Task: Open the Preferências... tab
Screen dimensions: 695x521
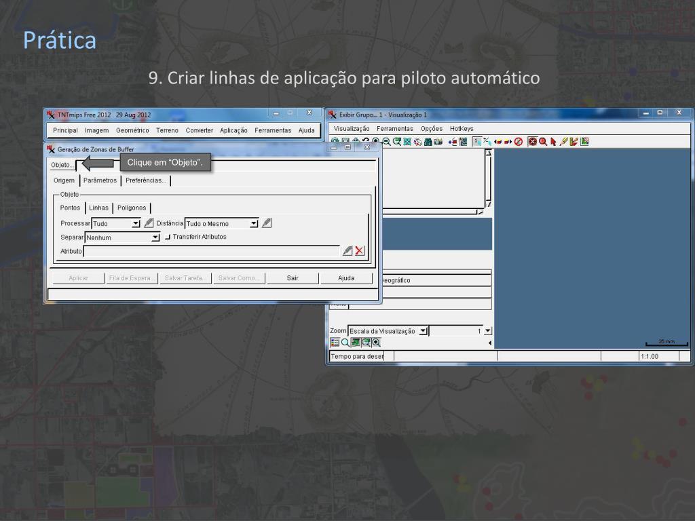Action: click(146, 180)
